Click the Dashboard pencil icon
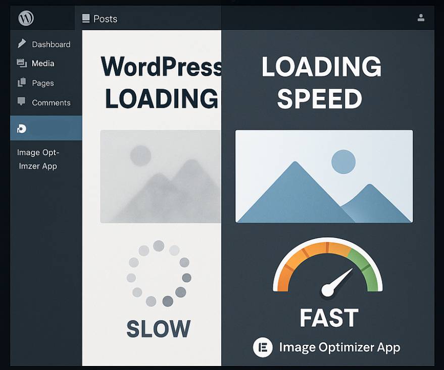The height and width of the screenshot is (370, 444). (22, 43)
